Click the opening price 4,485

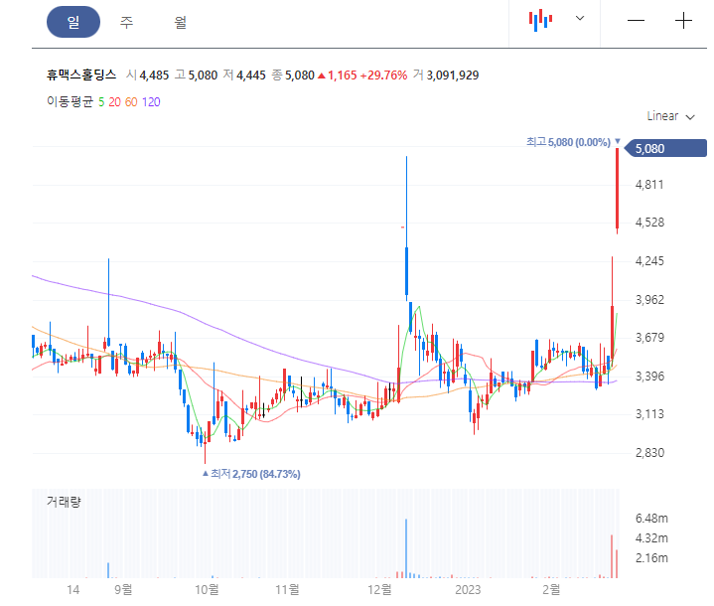[x=154, y=76]
